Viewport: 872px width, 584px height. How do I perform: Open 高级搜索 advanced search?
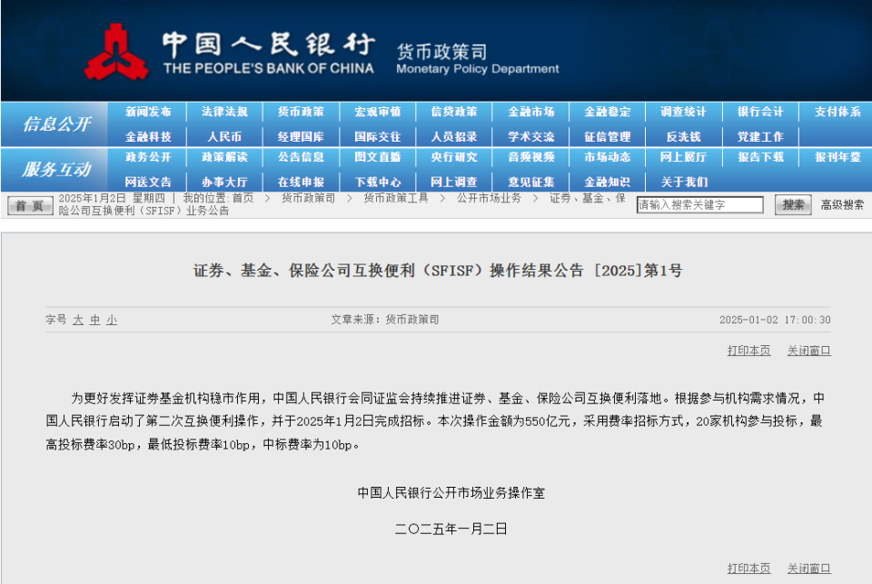(x=840, y=204)
